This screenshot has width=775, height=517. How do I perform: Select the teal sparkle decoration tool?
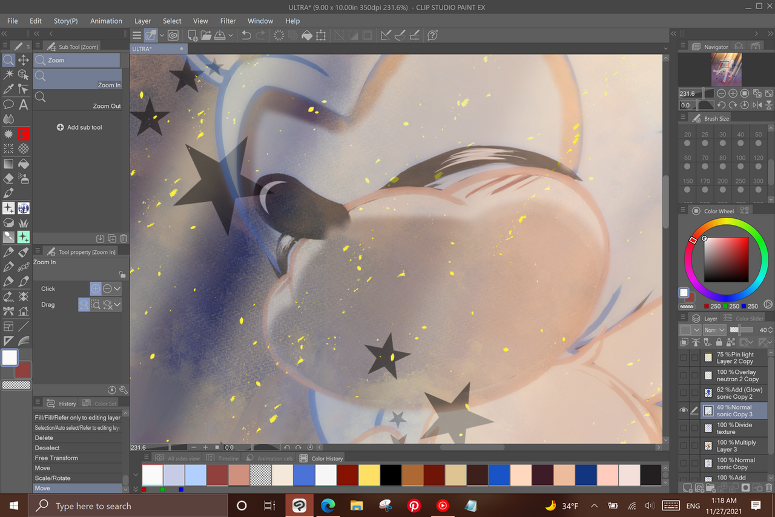coord(24,238)
